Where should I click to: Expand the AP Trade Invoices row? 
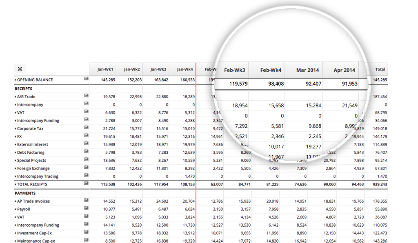pyautogui.click(x=15, y=201)
